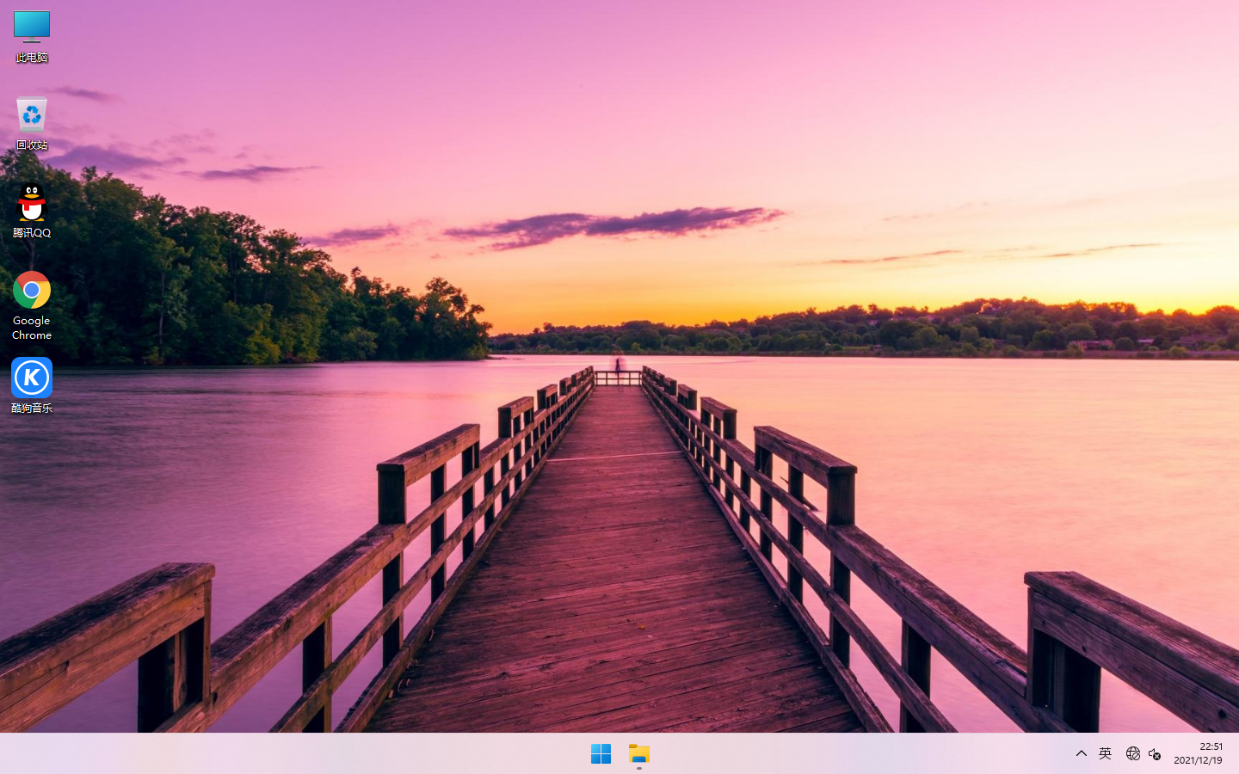Click the muted speaker volume icon
The image size is (1239, 774).
pos(1155,754)
